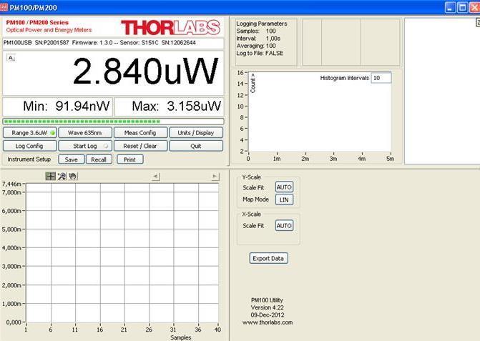
Task: Click the Averaging: 100 parameter text
Action: tap(256, 46)
